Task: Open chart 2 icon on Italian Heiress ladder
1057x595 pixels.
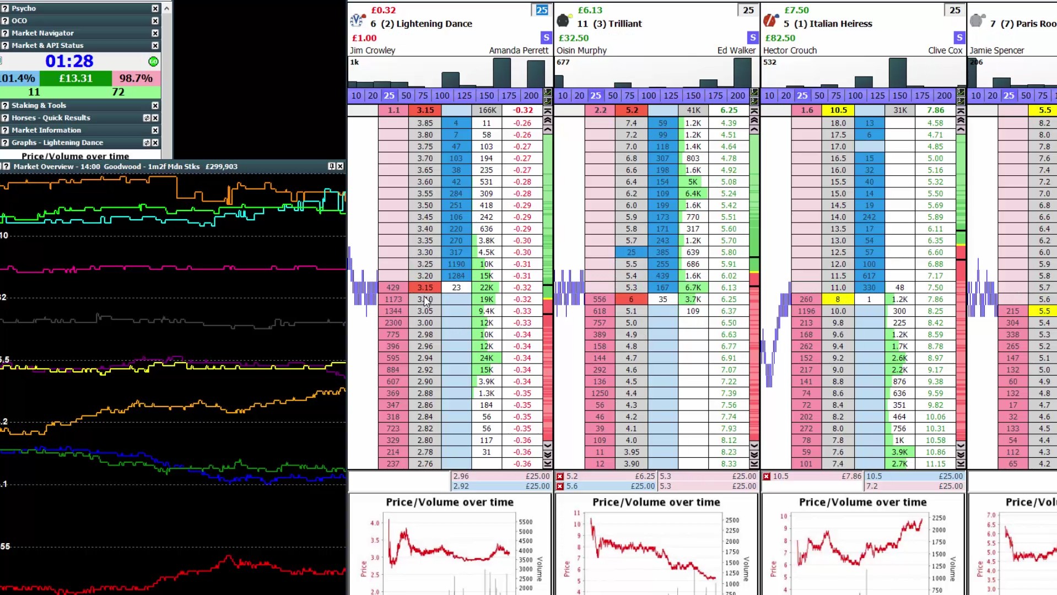Action: click(961, 101)
